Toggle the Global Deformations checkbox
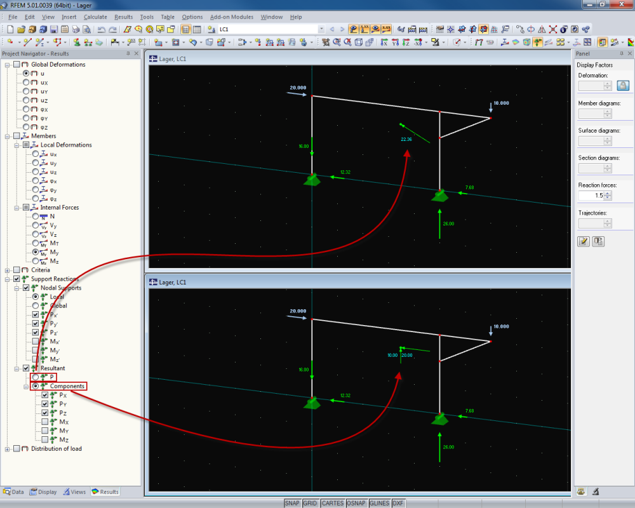635x508 pixels. pyautogui.click(x=17, y=64)
